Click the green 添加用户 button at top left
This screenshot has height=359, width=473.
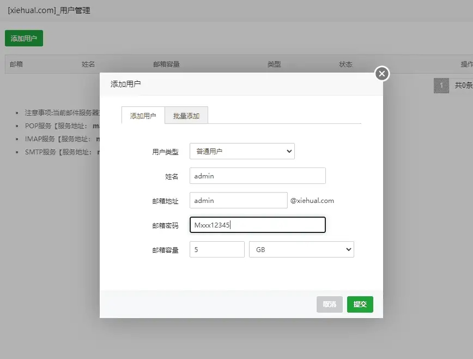(x=23, y=38)
